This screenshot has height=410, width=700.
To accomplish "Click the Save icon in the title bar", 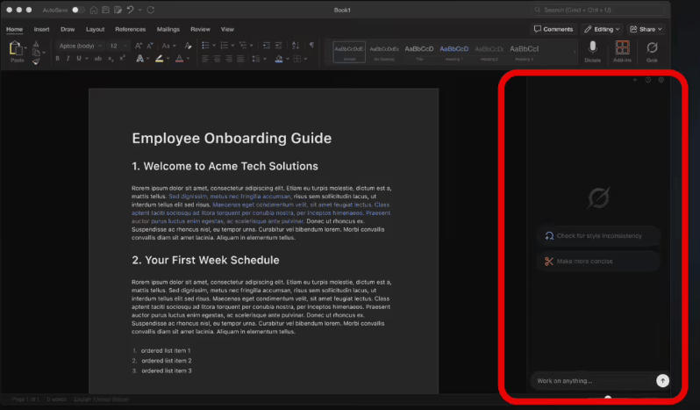I will [x=106, y=10].
